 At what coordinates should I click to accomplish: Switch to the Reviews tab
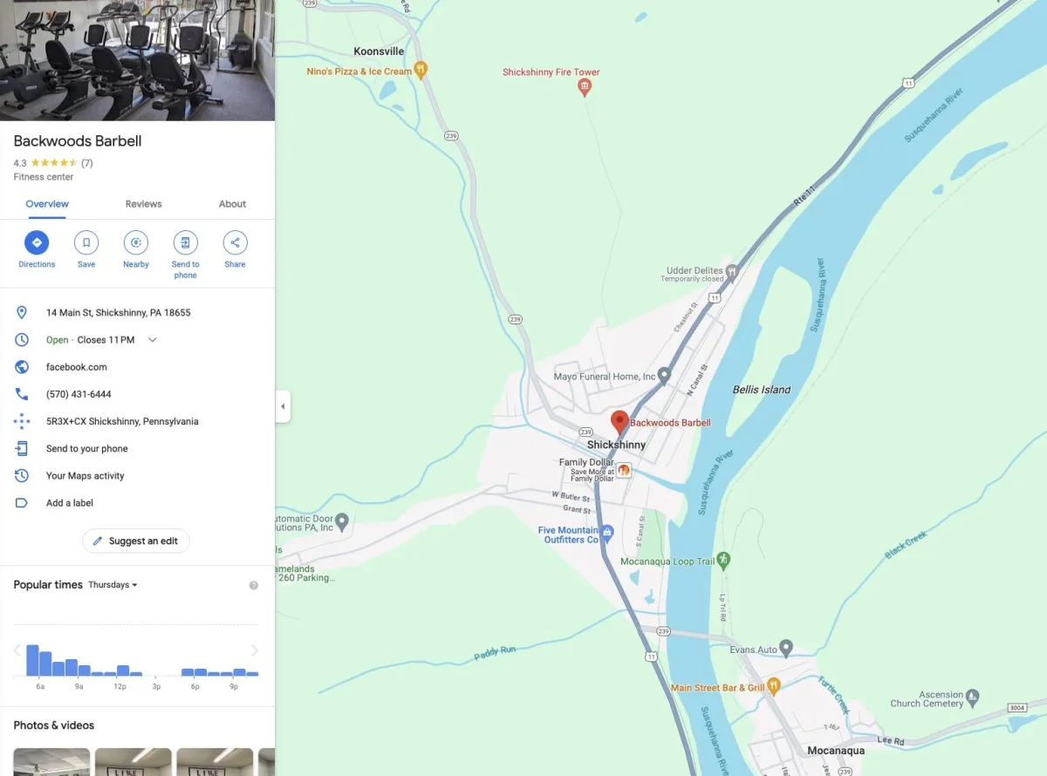[x=143, y=204]
